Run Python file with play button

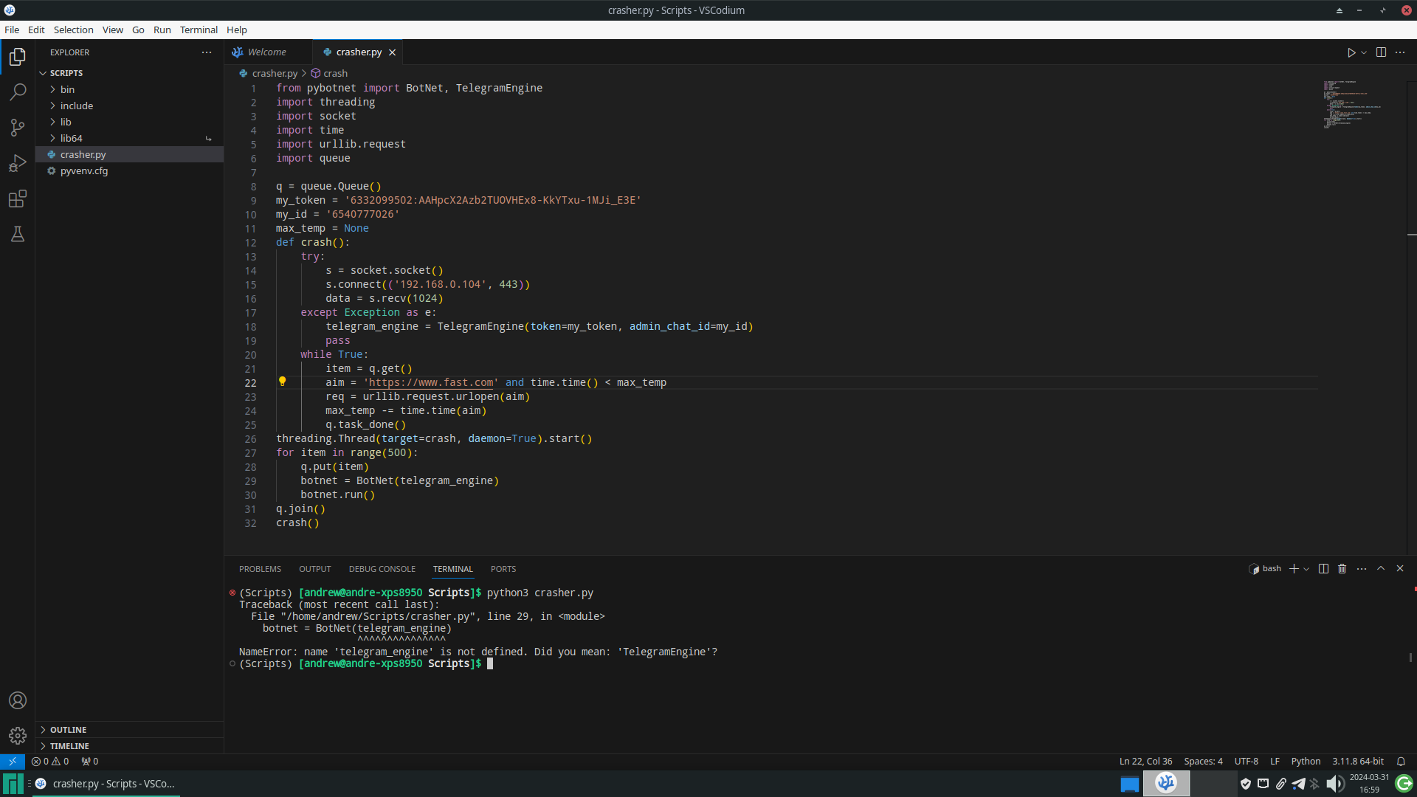point(1351,52)
